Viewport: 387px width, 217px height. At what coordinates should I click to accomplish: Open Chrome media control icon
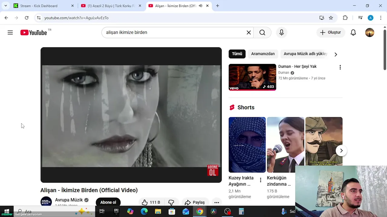[x=360, y=18]
